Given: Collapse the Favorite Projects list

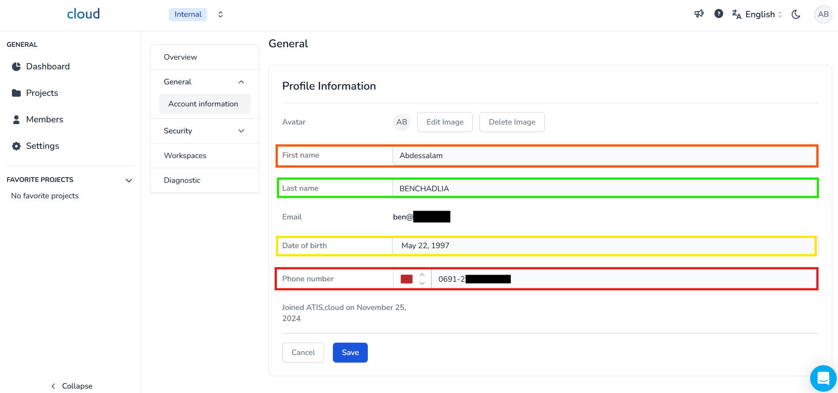Looking at the screenshot, I should [x=129, y=180].
